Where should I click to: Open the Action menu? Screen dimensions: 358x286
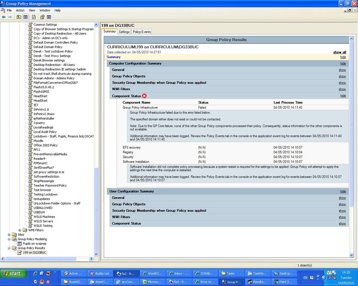tap(20, 10)
